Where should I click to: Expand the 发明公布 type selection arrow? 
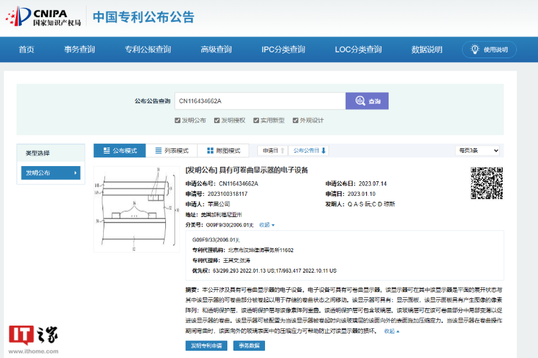tap(75, 173)
